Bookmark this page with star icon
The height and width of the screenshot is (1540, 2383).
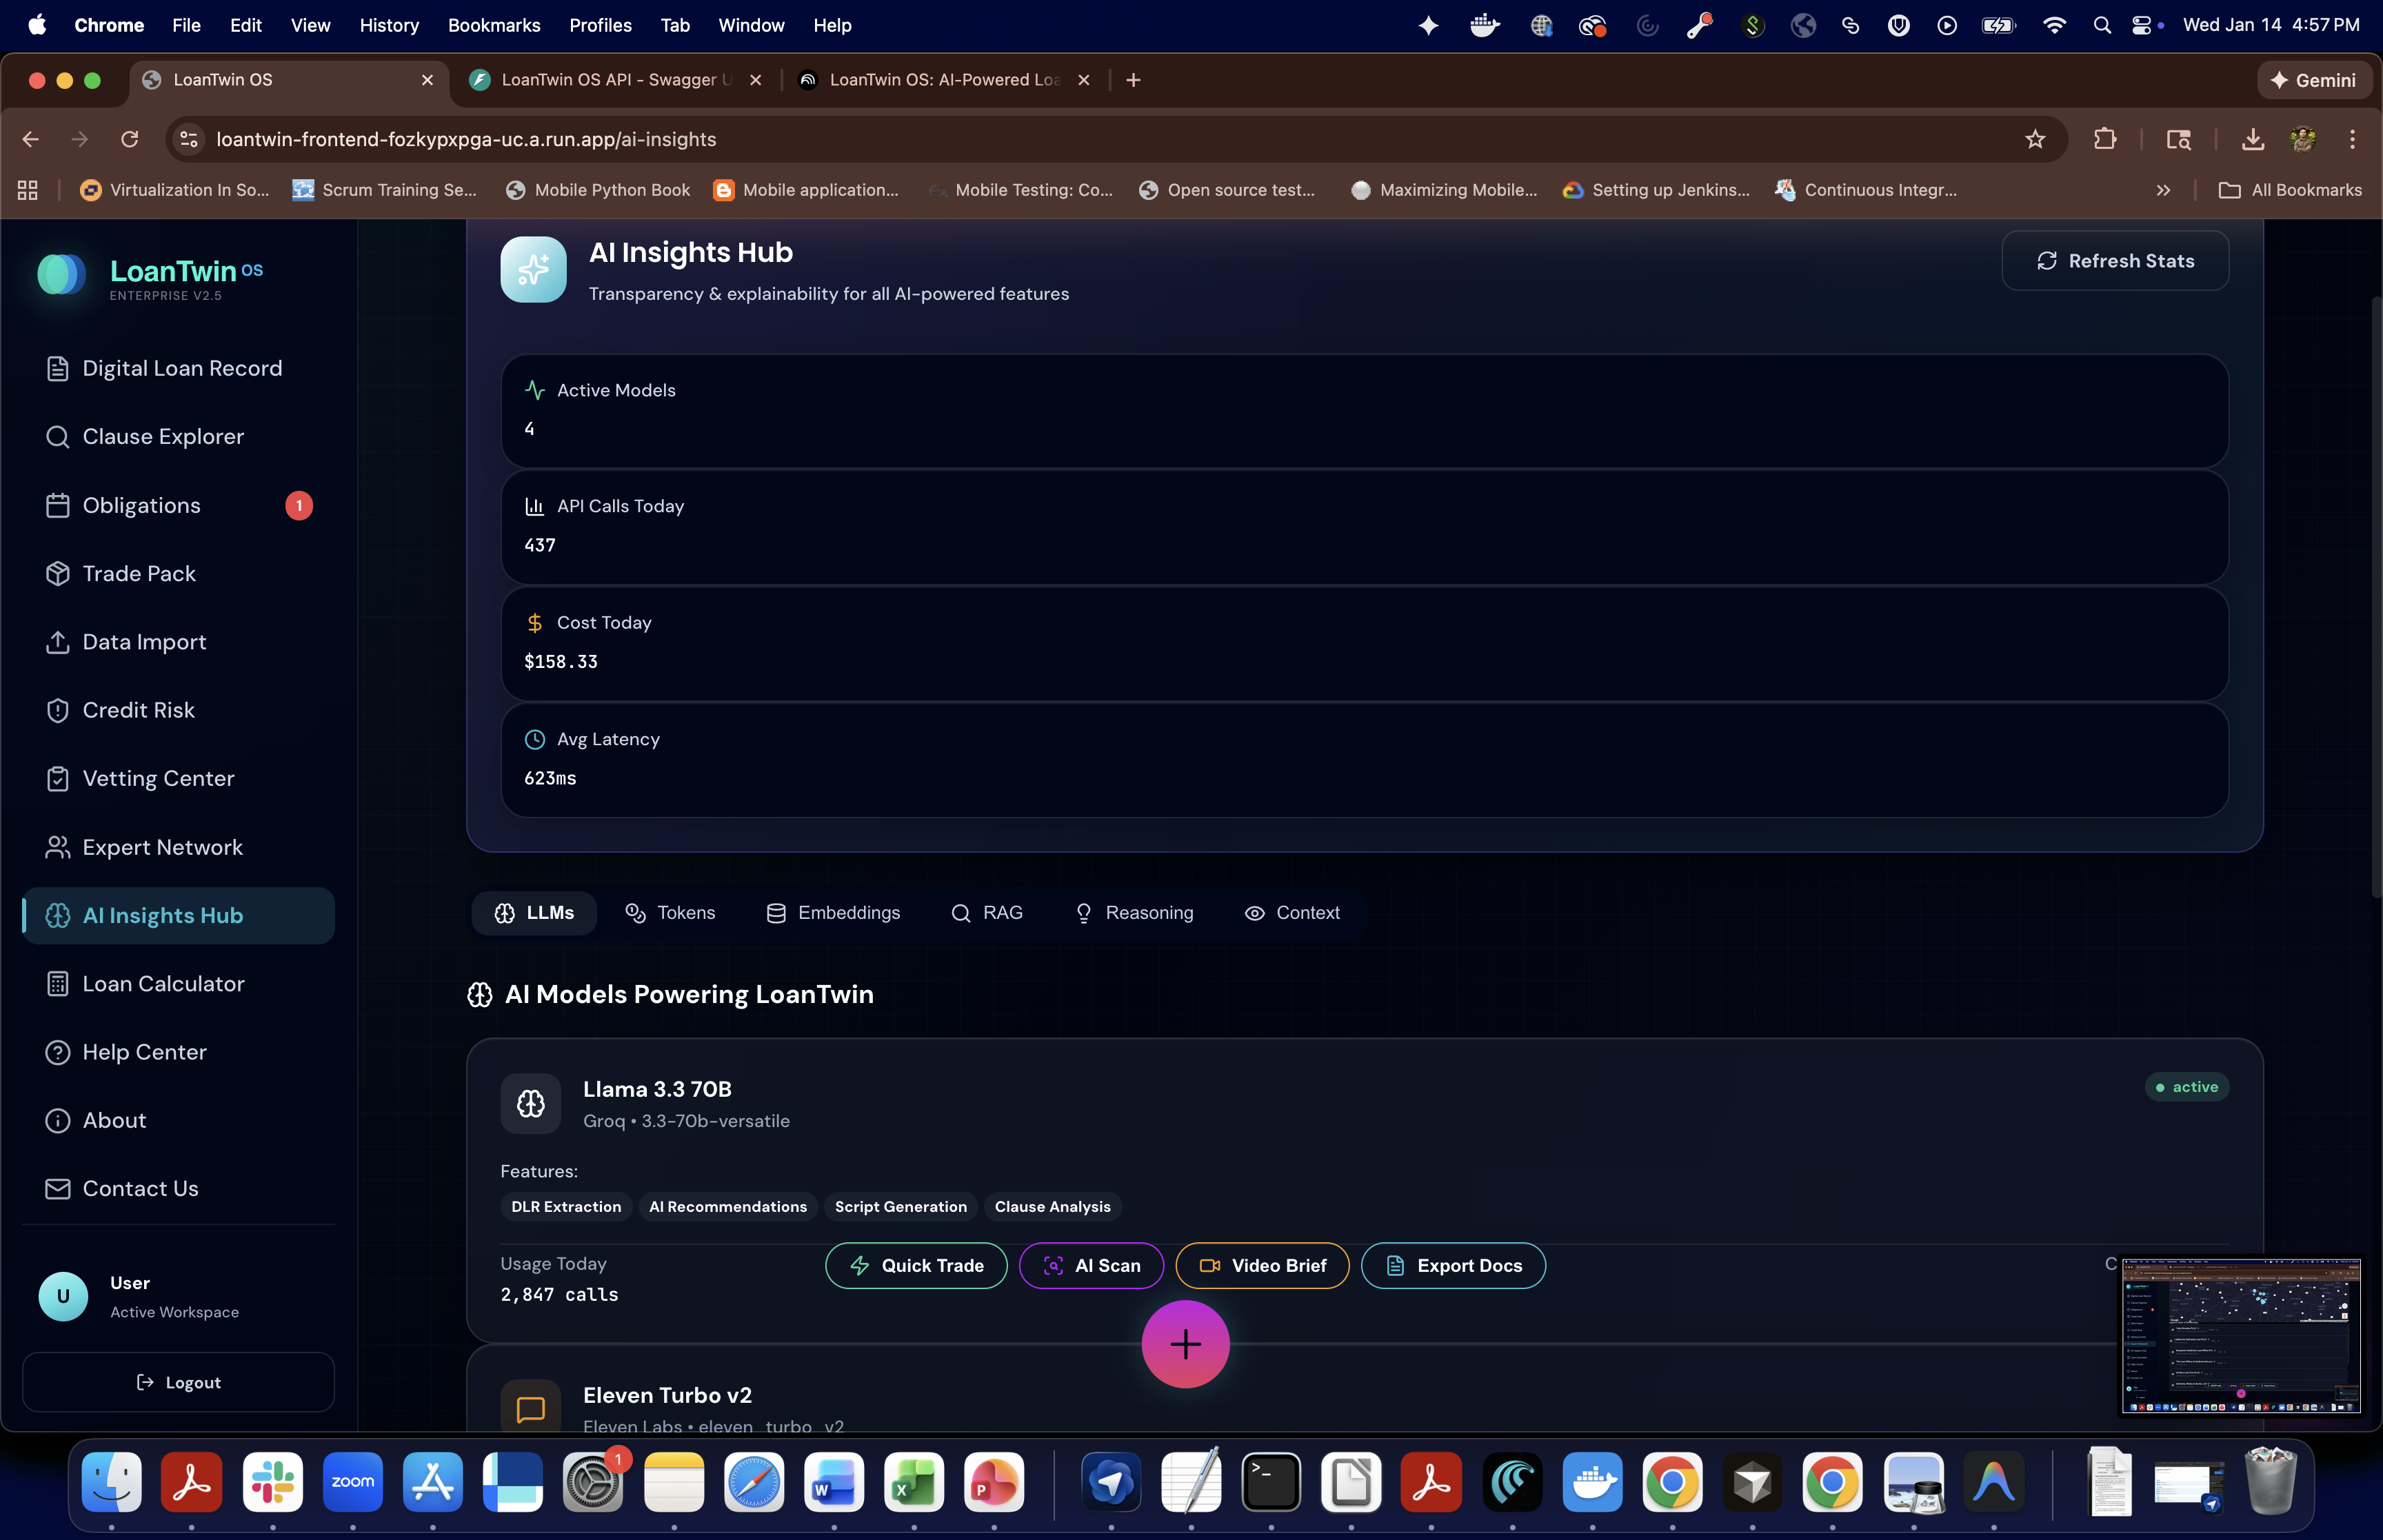(x=2034, y=139)
